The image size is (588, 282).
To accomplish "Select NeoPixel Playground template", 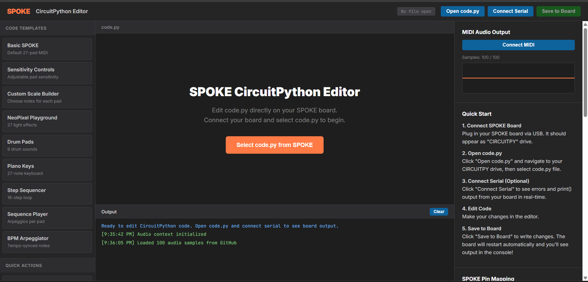I will [47, 121].
